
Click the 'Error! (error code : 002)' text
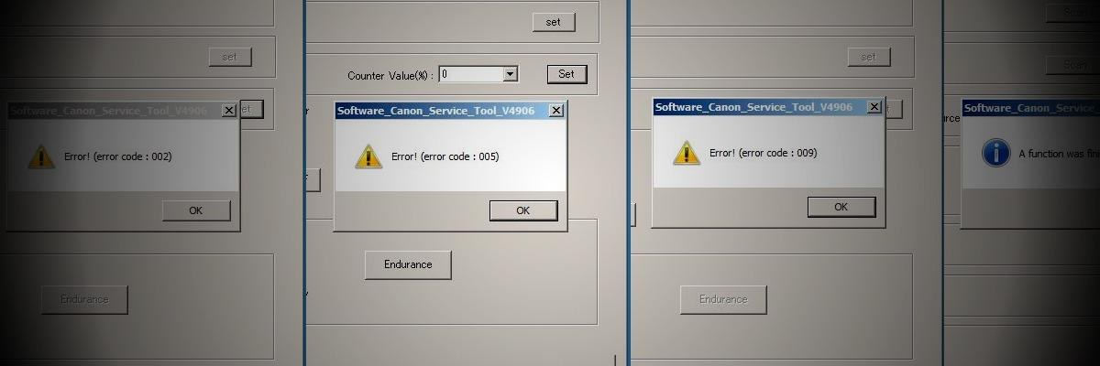tap(118, 156)
